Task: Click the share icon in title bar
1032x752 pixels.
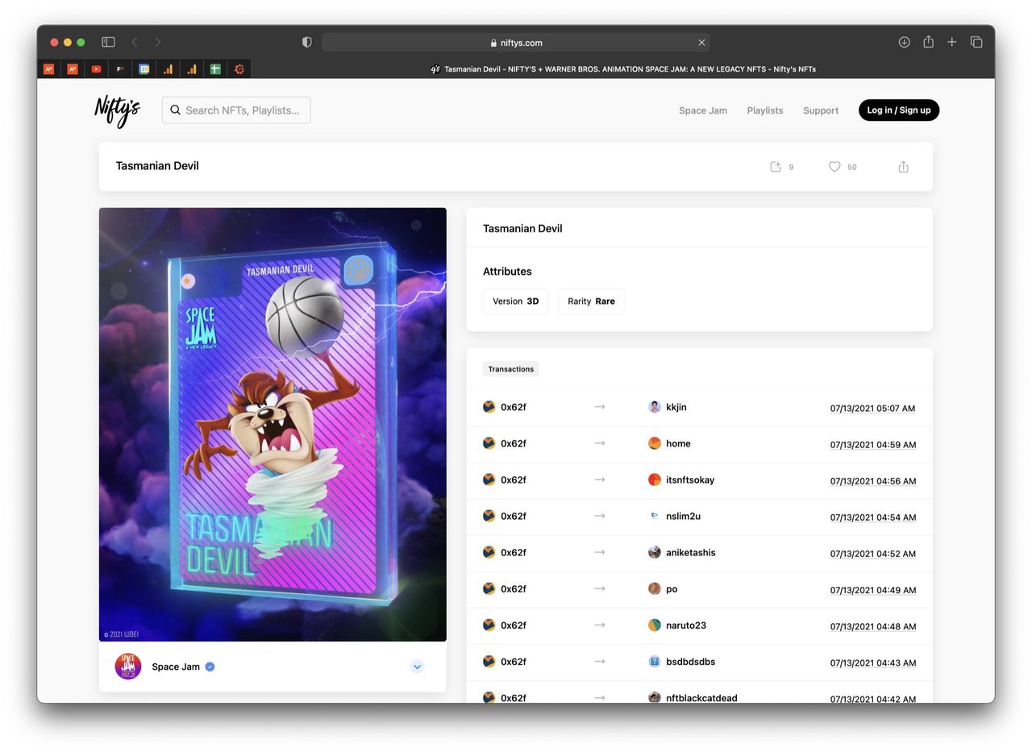Action: coord(903,167)
